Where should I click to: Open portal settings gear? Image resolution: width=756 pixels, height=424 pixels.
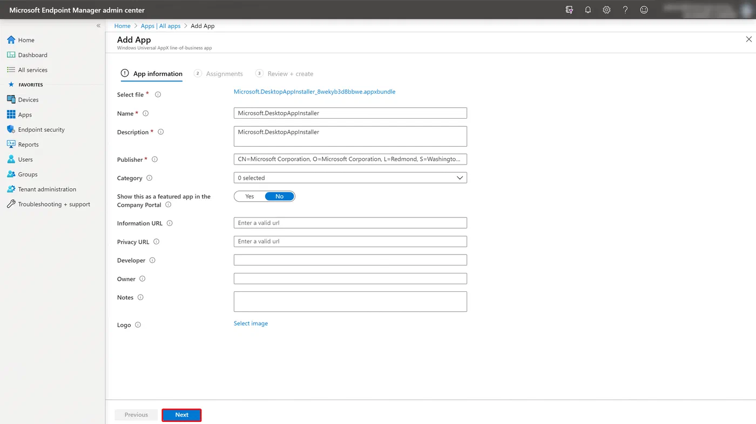point(606,10)
